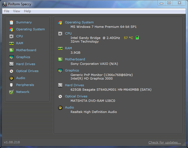This screenshot has height=148, width=188.
Task: Open the Motherboard heading link in summary
Action: pos(75,59)
